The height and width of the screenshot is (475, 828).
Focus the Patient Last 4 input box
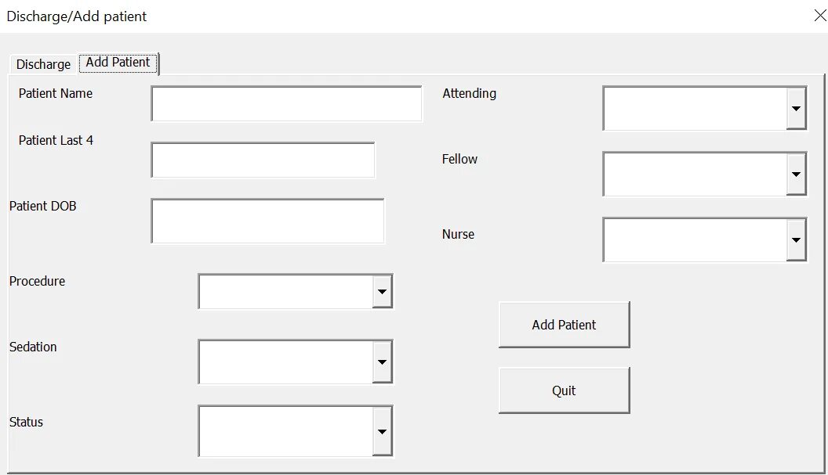click(263, 160)
